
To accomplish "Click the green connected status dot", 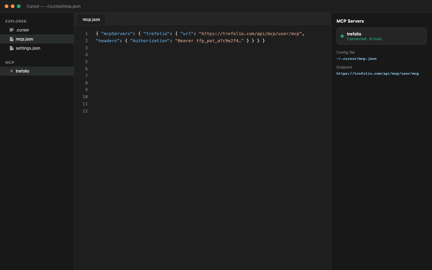I will [x=342, y=36].
